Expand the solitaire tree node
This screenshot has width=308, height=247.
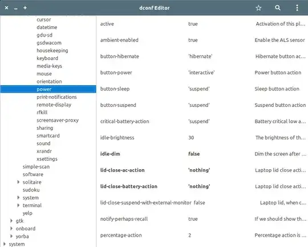pos(18,182)
